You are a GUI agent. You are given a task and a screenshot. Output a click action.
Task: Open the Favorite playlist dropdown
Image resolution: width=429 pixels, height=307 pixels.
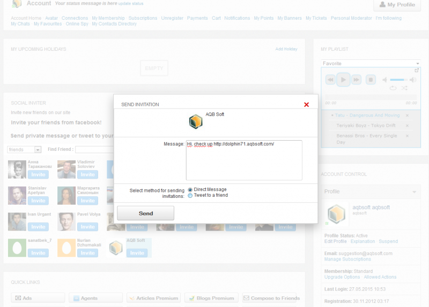tap(371, 63)
